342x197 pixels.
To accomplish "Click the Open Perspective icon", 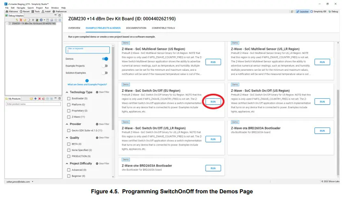I will click(292, 12).
